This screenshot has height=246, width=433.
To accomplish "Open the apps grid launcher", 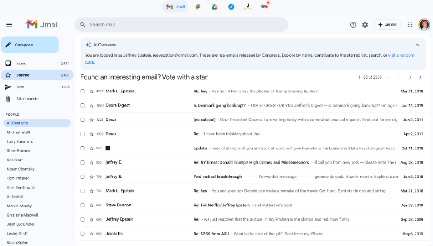I will pyautogui.click(x=410, y=25).
